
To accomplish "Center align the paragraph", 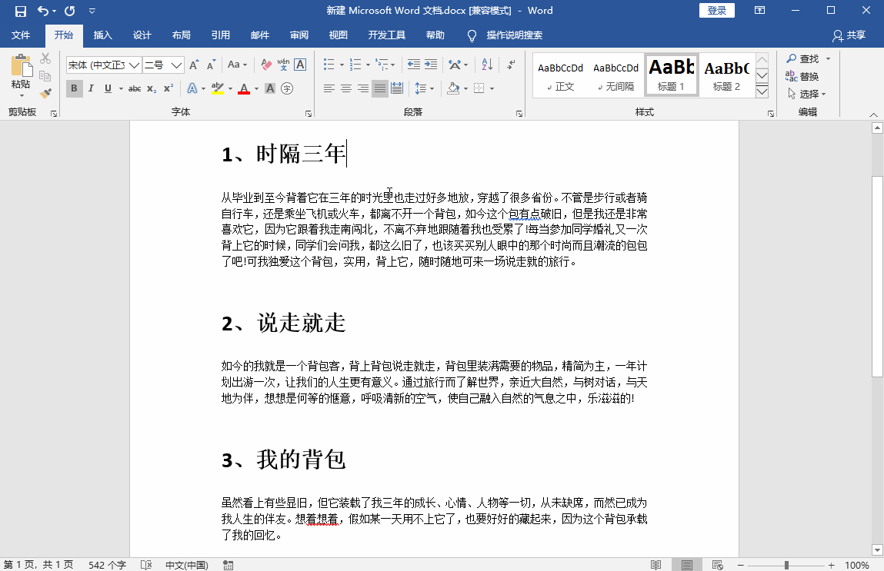I will 345,88.
